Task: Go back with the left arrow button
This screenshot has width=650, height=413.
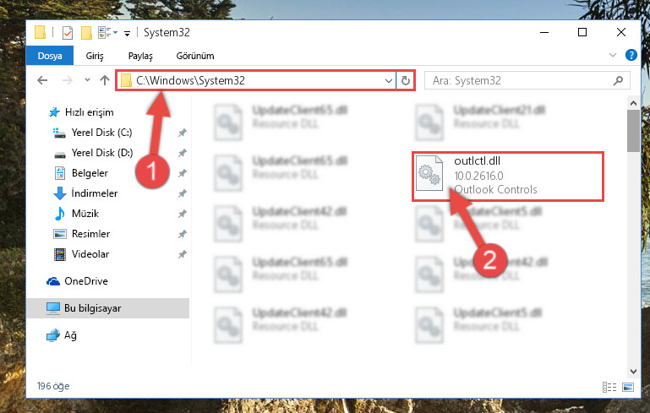Action: tap(42, 80)
